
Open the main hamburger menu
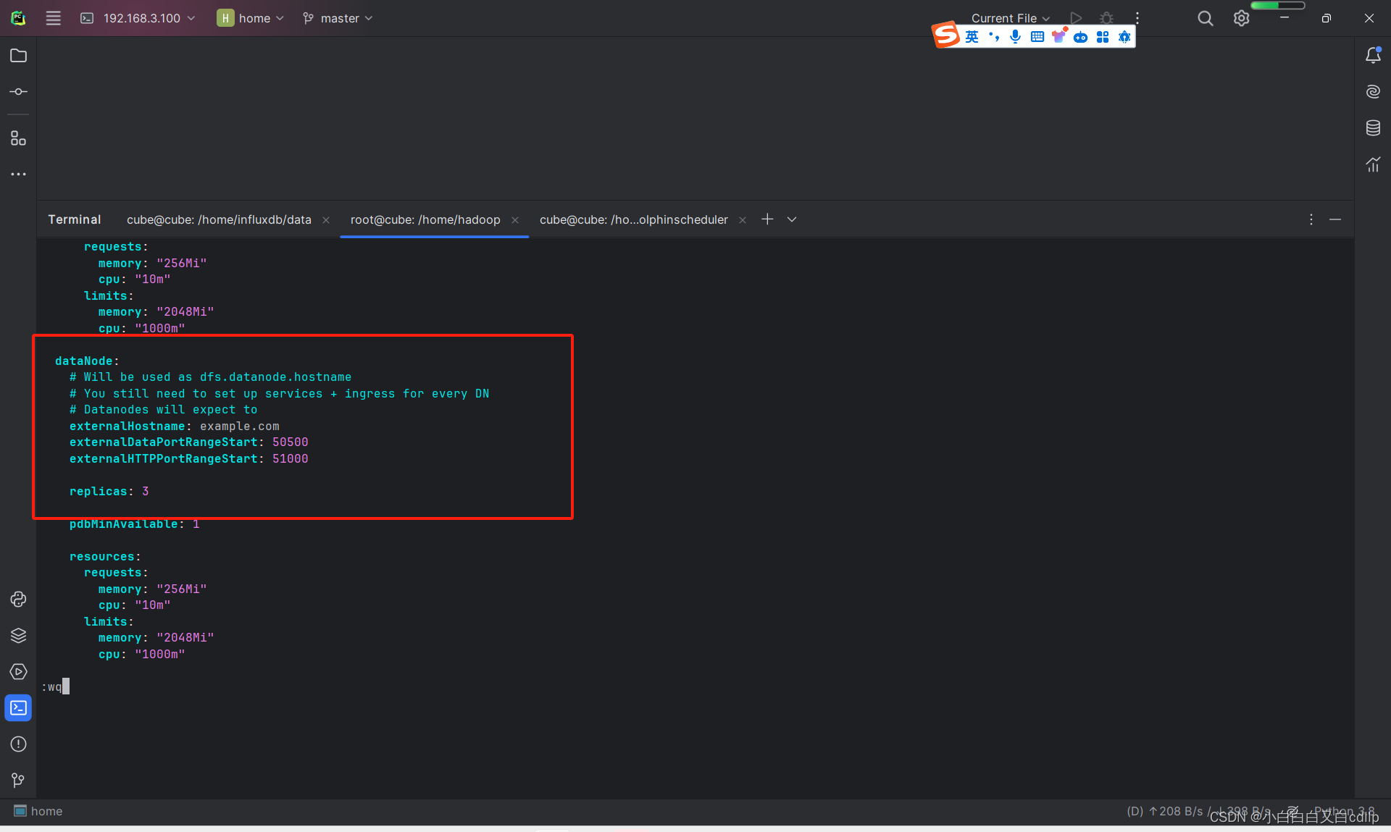click(x=53, y=18)
